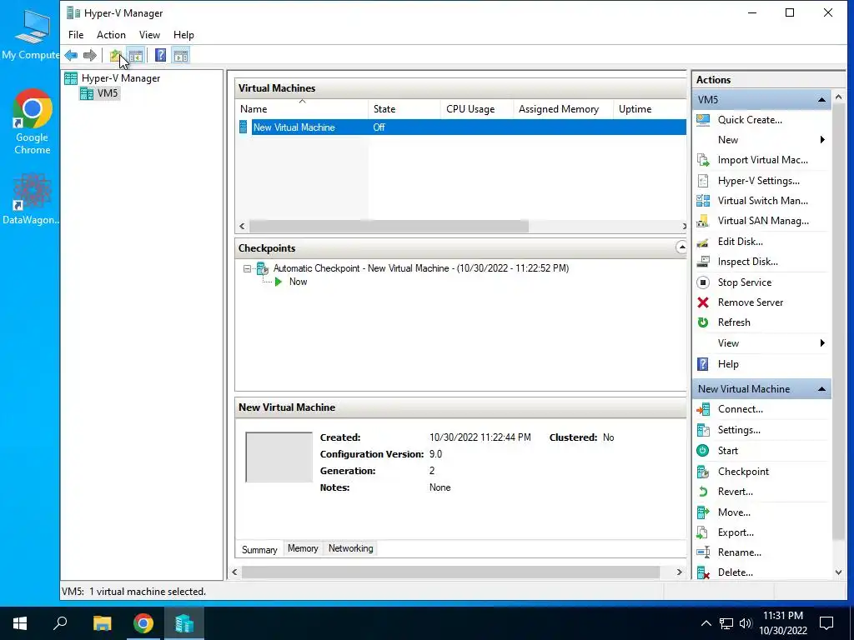
Task: Open the notification center icon
Action: pyautogui.click(x=826, y=623)
